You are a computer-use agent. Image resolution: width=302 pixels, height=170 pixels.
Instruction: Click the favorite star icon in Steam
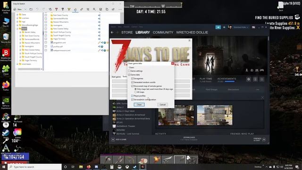click(x=262, y=79)
